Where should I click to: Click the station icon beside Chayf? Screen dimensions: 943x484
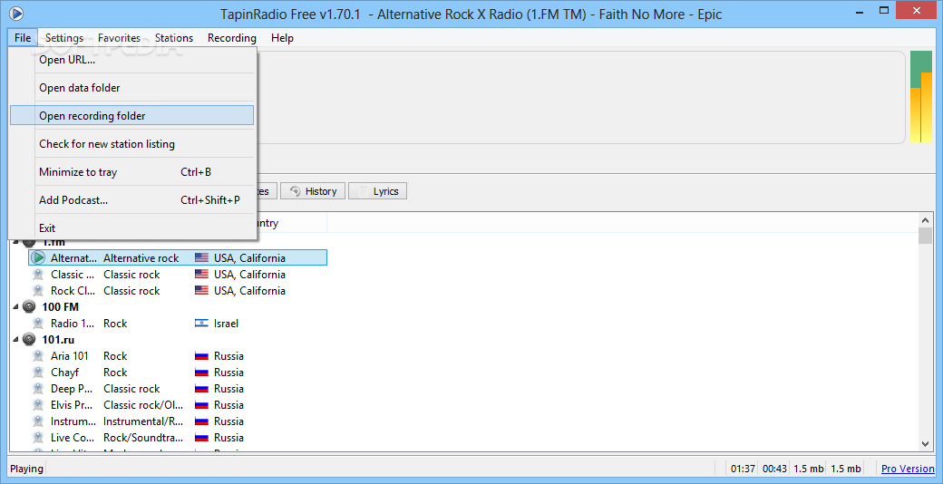(x=38, y=373)
